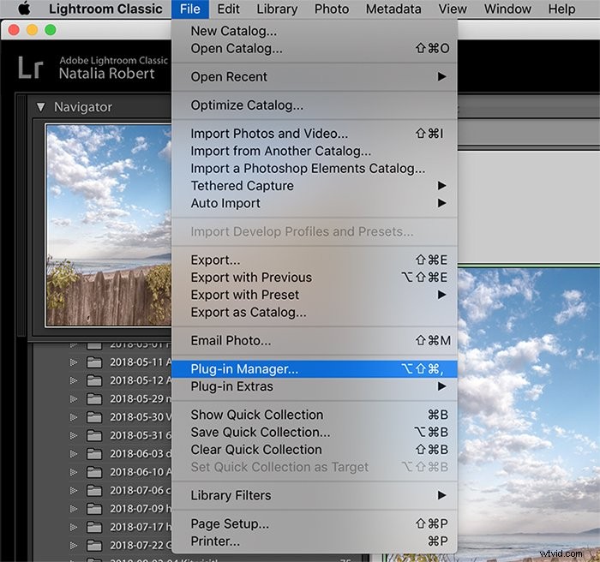This screenshot has height=562, width=600.
Task: Open the Library menu
Action: click(277, 9)
